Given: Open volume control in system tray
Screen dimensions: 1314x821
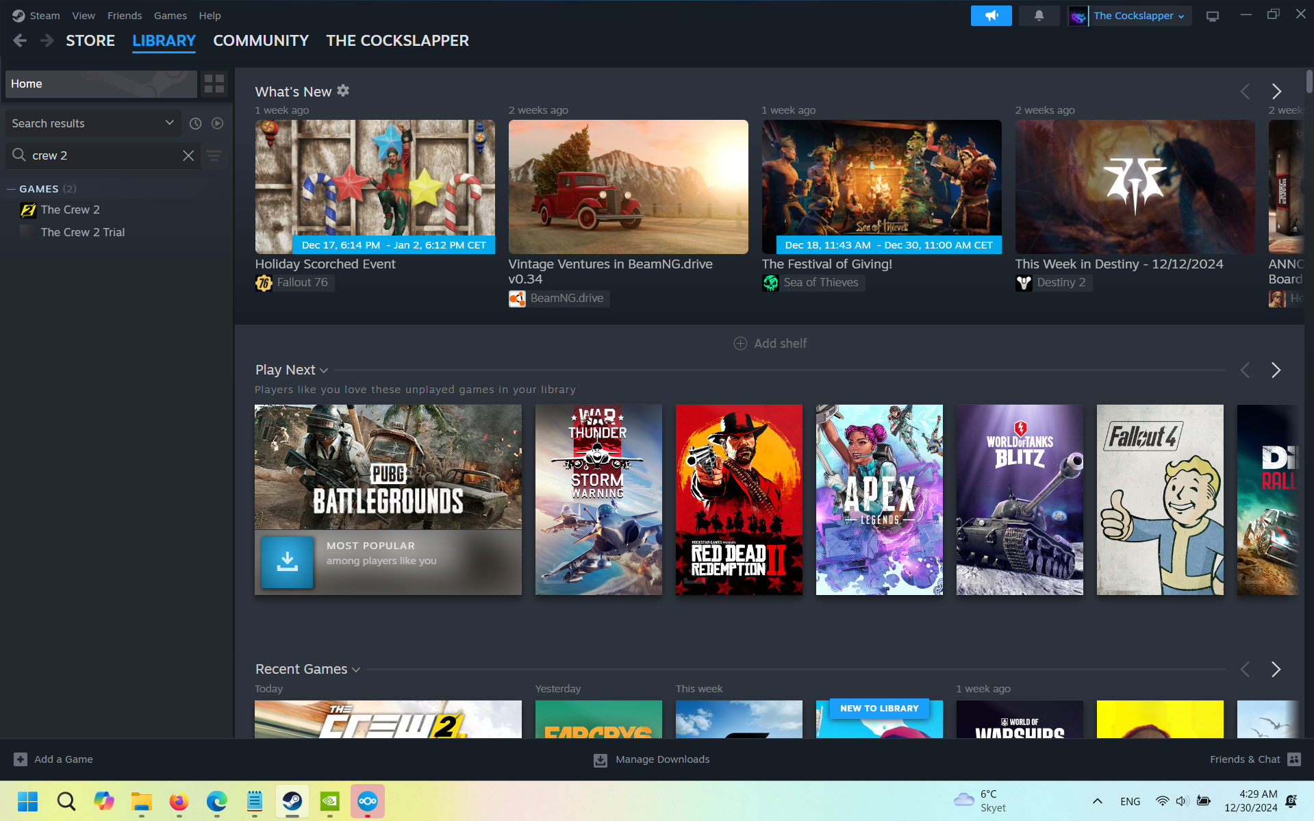Looking at the screenshot, I should click(1183, 801).
